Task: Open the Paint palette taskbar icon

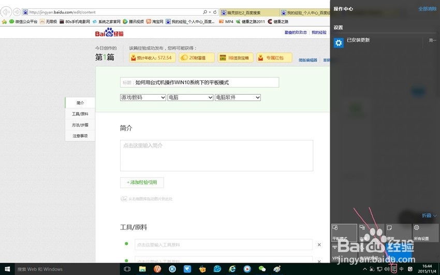Action: pos(277,269)
